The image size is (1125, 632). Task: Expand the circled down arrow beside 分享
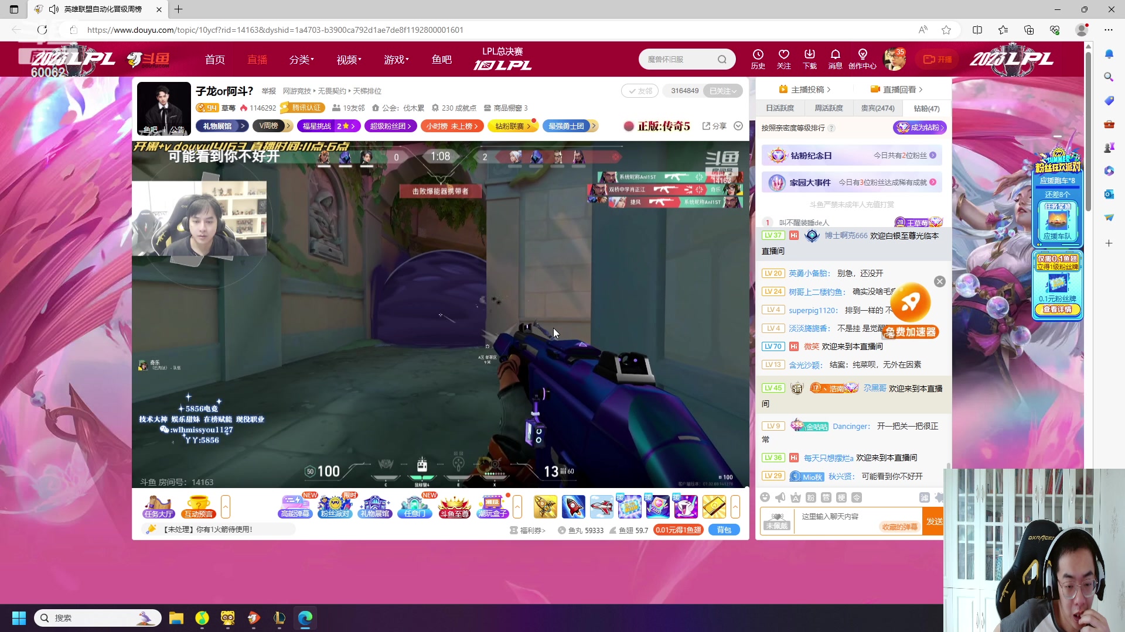coord(738,126)
